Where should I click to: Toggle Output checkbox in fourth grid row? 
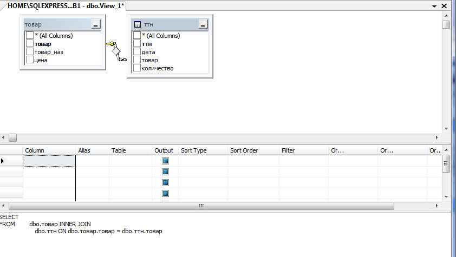pyautogui.click(x=165, y=193)
